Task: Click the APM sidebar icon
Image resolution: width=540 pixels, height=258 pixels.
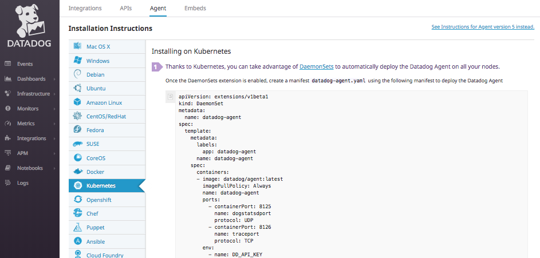Action: click(x=7, y=153)
